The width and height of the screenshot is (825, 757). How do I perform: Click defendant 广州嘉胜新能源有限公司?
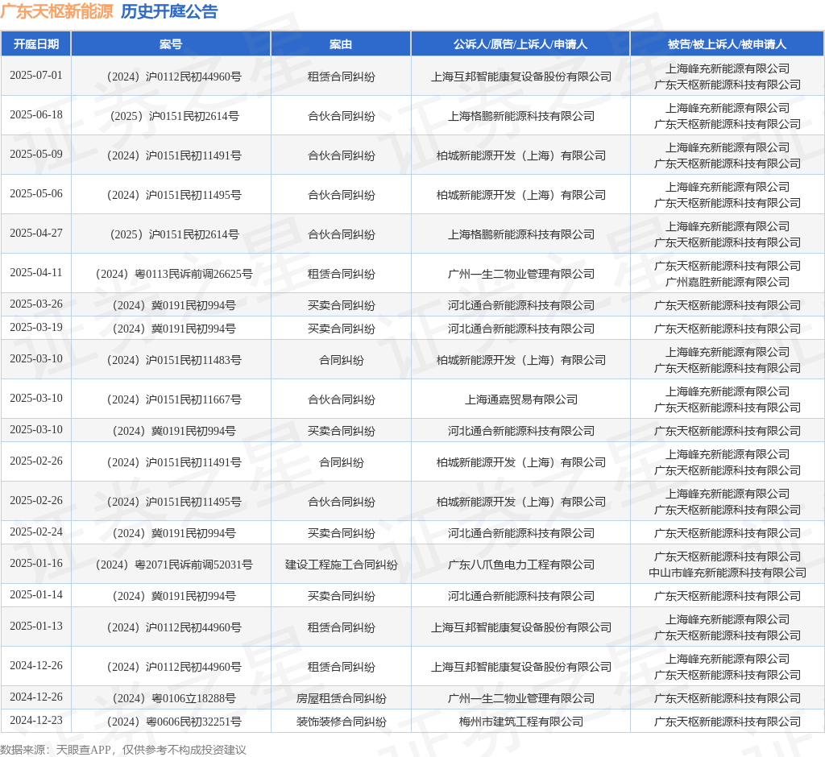[728, 282]
